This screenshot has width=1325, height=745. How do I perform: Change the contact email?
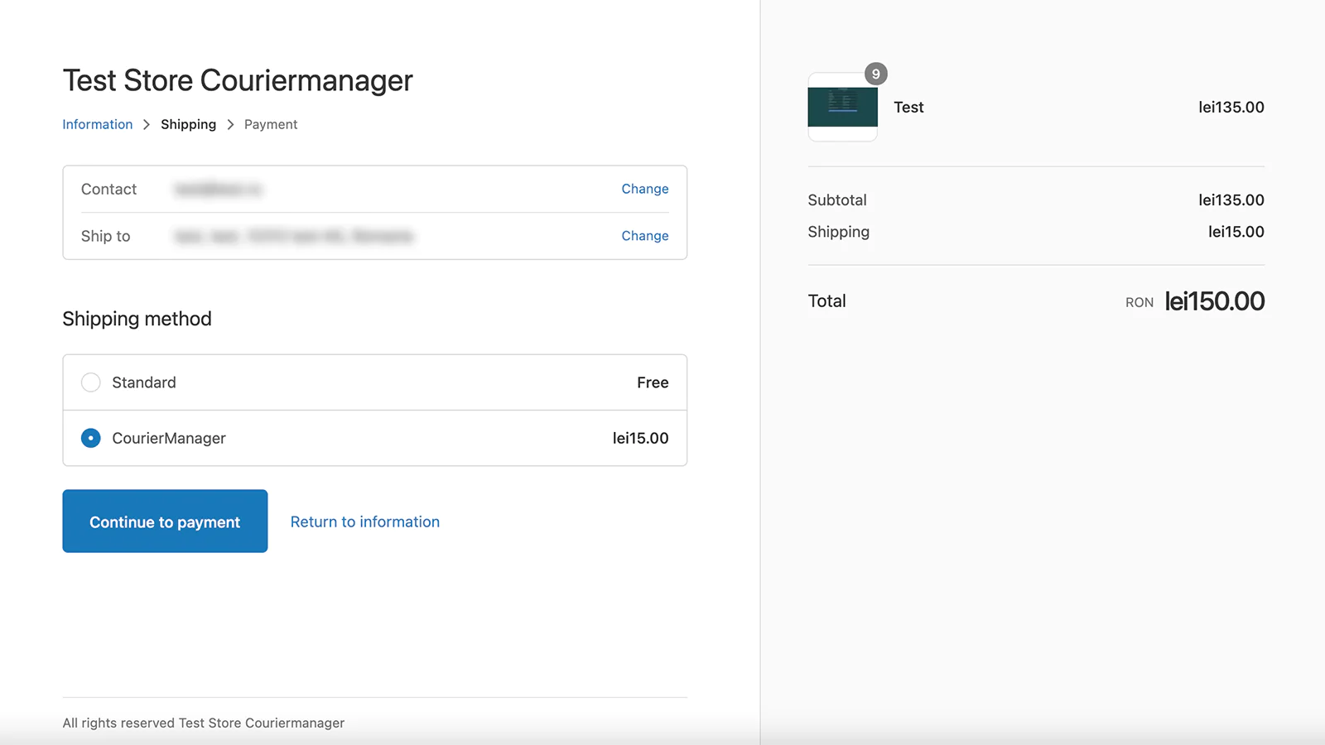(645, 189)
